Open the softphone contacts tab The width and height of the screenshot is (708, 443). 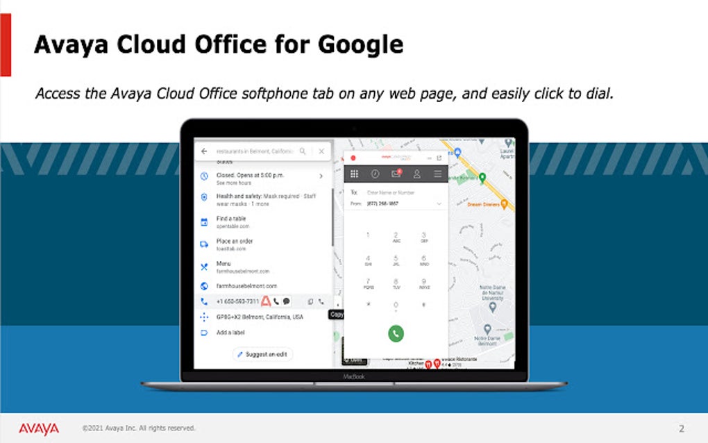point(416,174)
